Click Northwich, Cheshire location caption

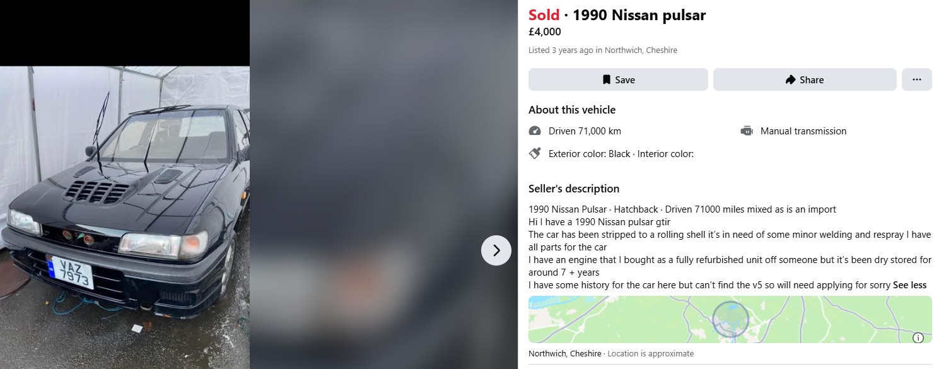[564, 354]
